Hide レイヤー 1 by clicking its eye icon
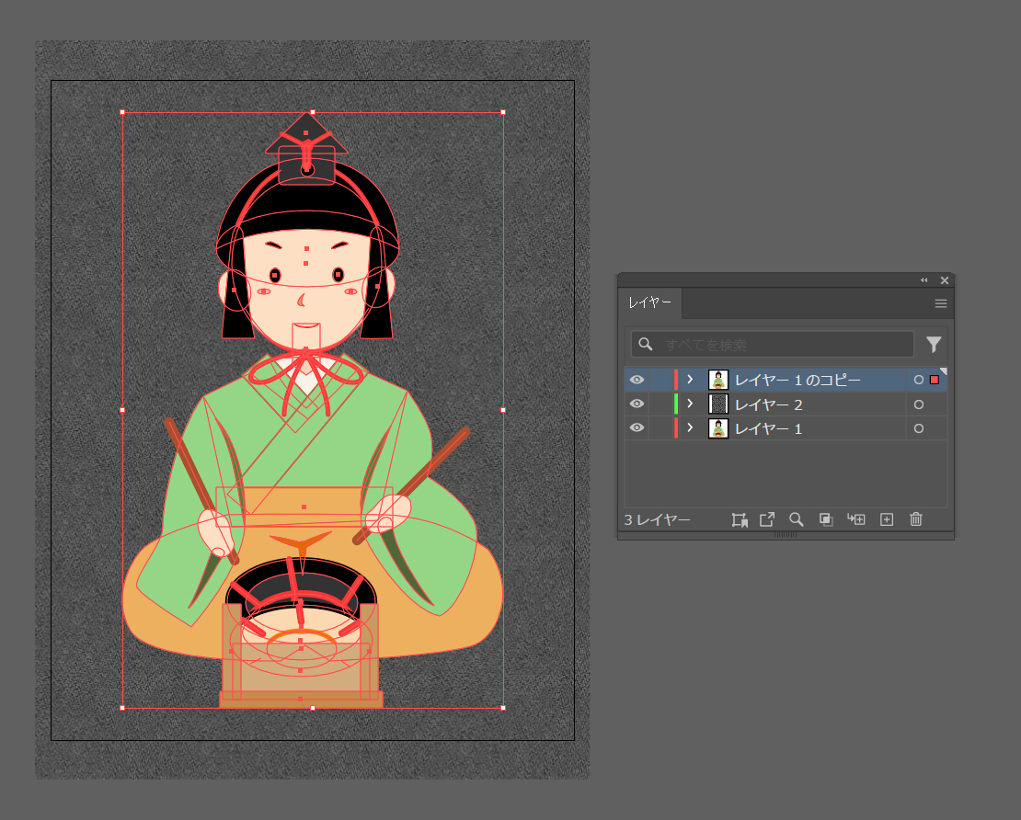1021x820 pixels. (x=637, y=427)
